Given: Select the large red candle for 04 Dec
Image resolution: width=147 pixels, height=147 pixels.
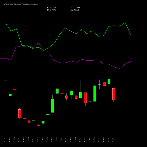Looking at the screenshot, I should click(114, 94).
